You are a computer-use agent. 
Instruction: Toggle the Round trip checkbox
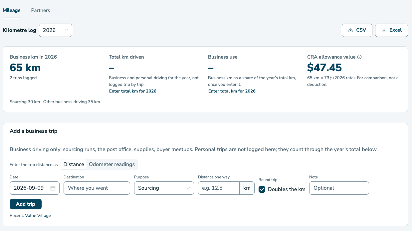[262, 189]
